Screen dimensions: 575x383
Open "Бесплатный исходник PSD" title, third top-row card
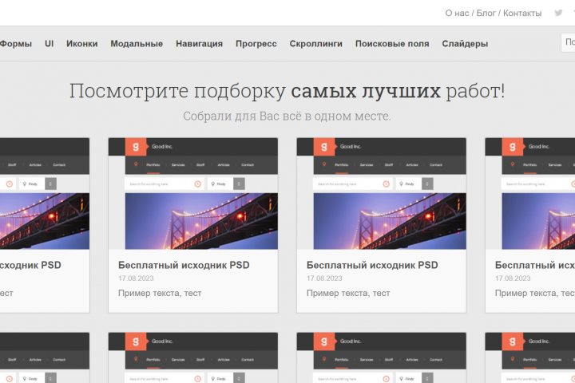coord(372,265)
